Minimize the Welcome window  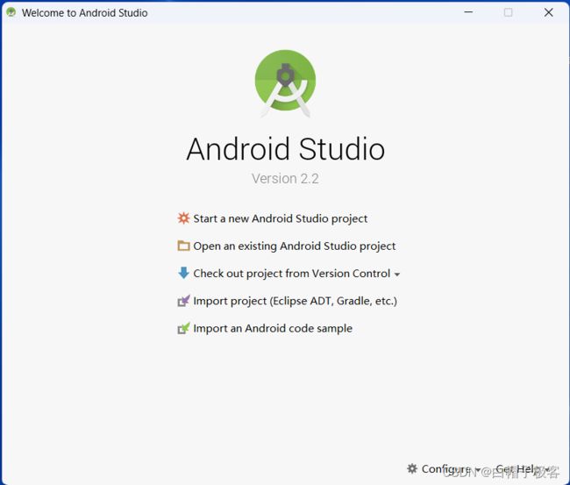point(468,12)
